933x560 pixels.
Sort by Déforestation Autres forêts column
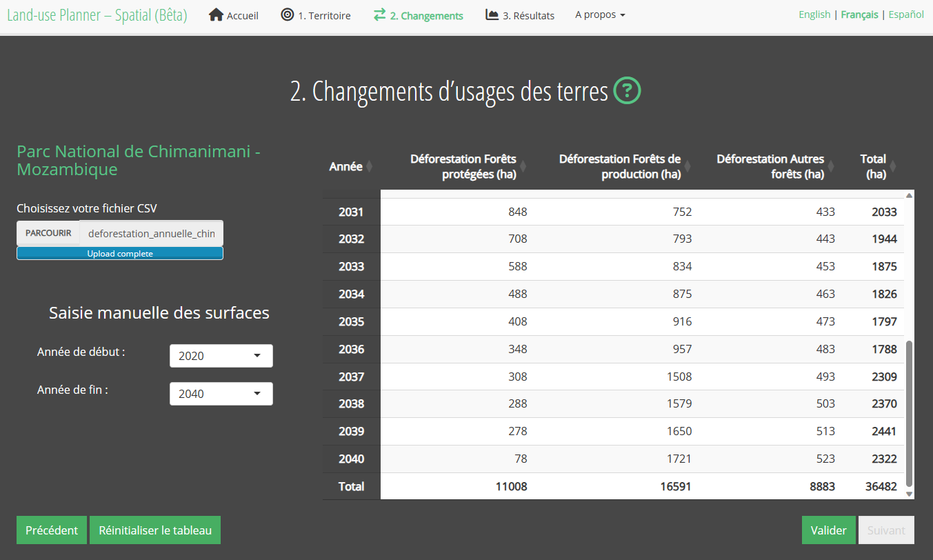[x=831, y=167]
